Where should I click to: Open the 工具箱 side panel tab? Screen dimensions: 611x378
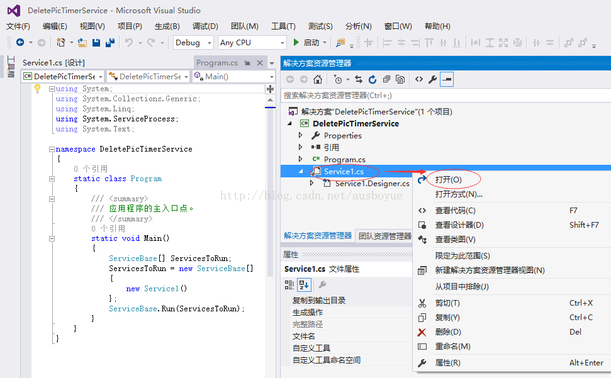(x=11, y=67)
